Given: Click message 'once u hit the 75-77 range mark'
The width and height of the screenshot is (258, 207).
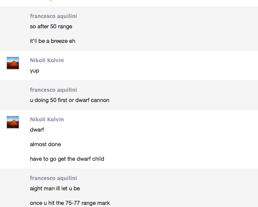Looking at the screenshot, I should [70, 203].
